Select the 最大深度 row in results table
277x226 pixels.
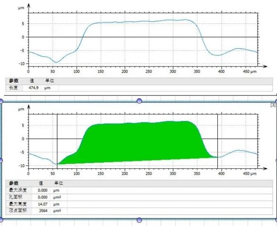click(139, 190)
